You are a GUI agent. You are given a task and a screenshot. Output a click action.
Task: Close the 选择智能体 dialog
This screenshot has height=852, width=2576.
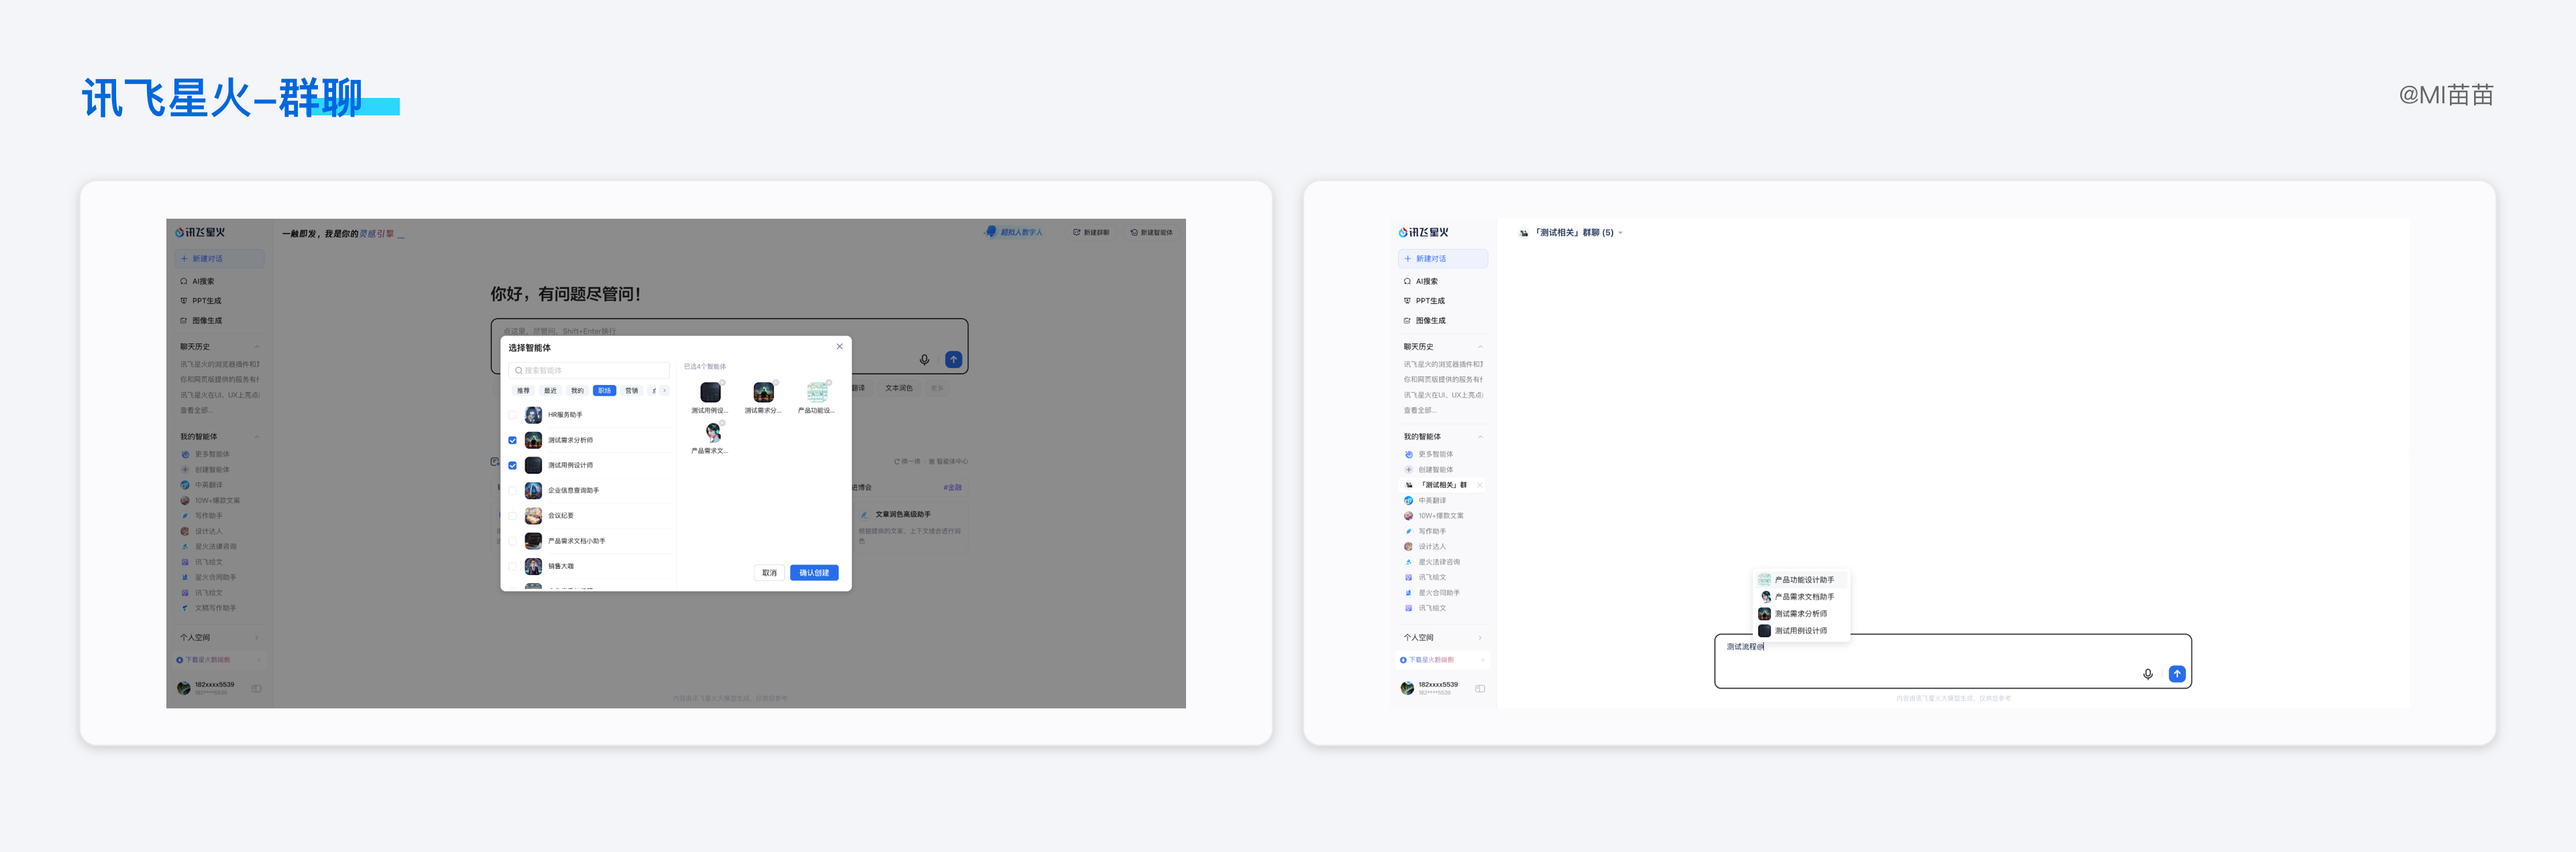coord(839,346)
